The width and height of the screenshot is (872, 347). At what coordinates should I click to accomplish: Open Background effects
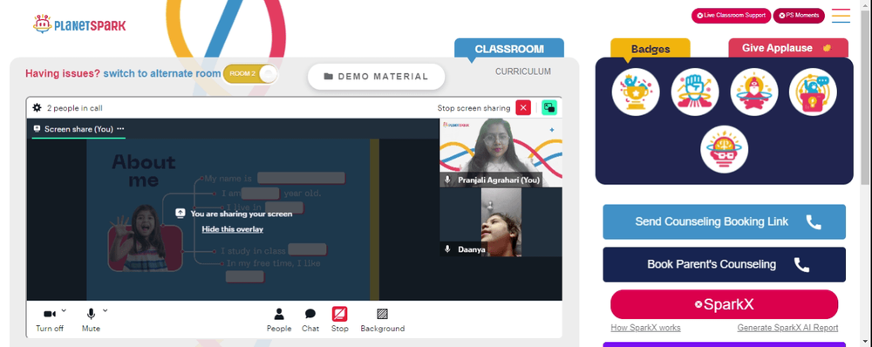pyautogui.click(x=382, y=320)
